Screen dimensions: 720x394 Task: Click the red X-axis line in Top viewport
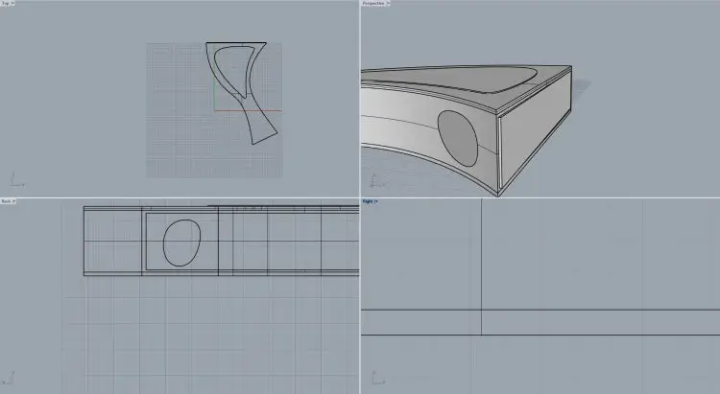click(x=248, y=110)
